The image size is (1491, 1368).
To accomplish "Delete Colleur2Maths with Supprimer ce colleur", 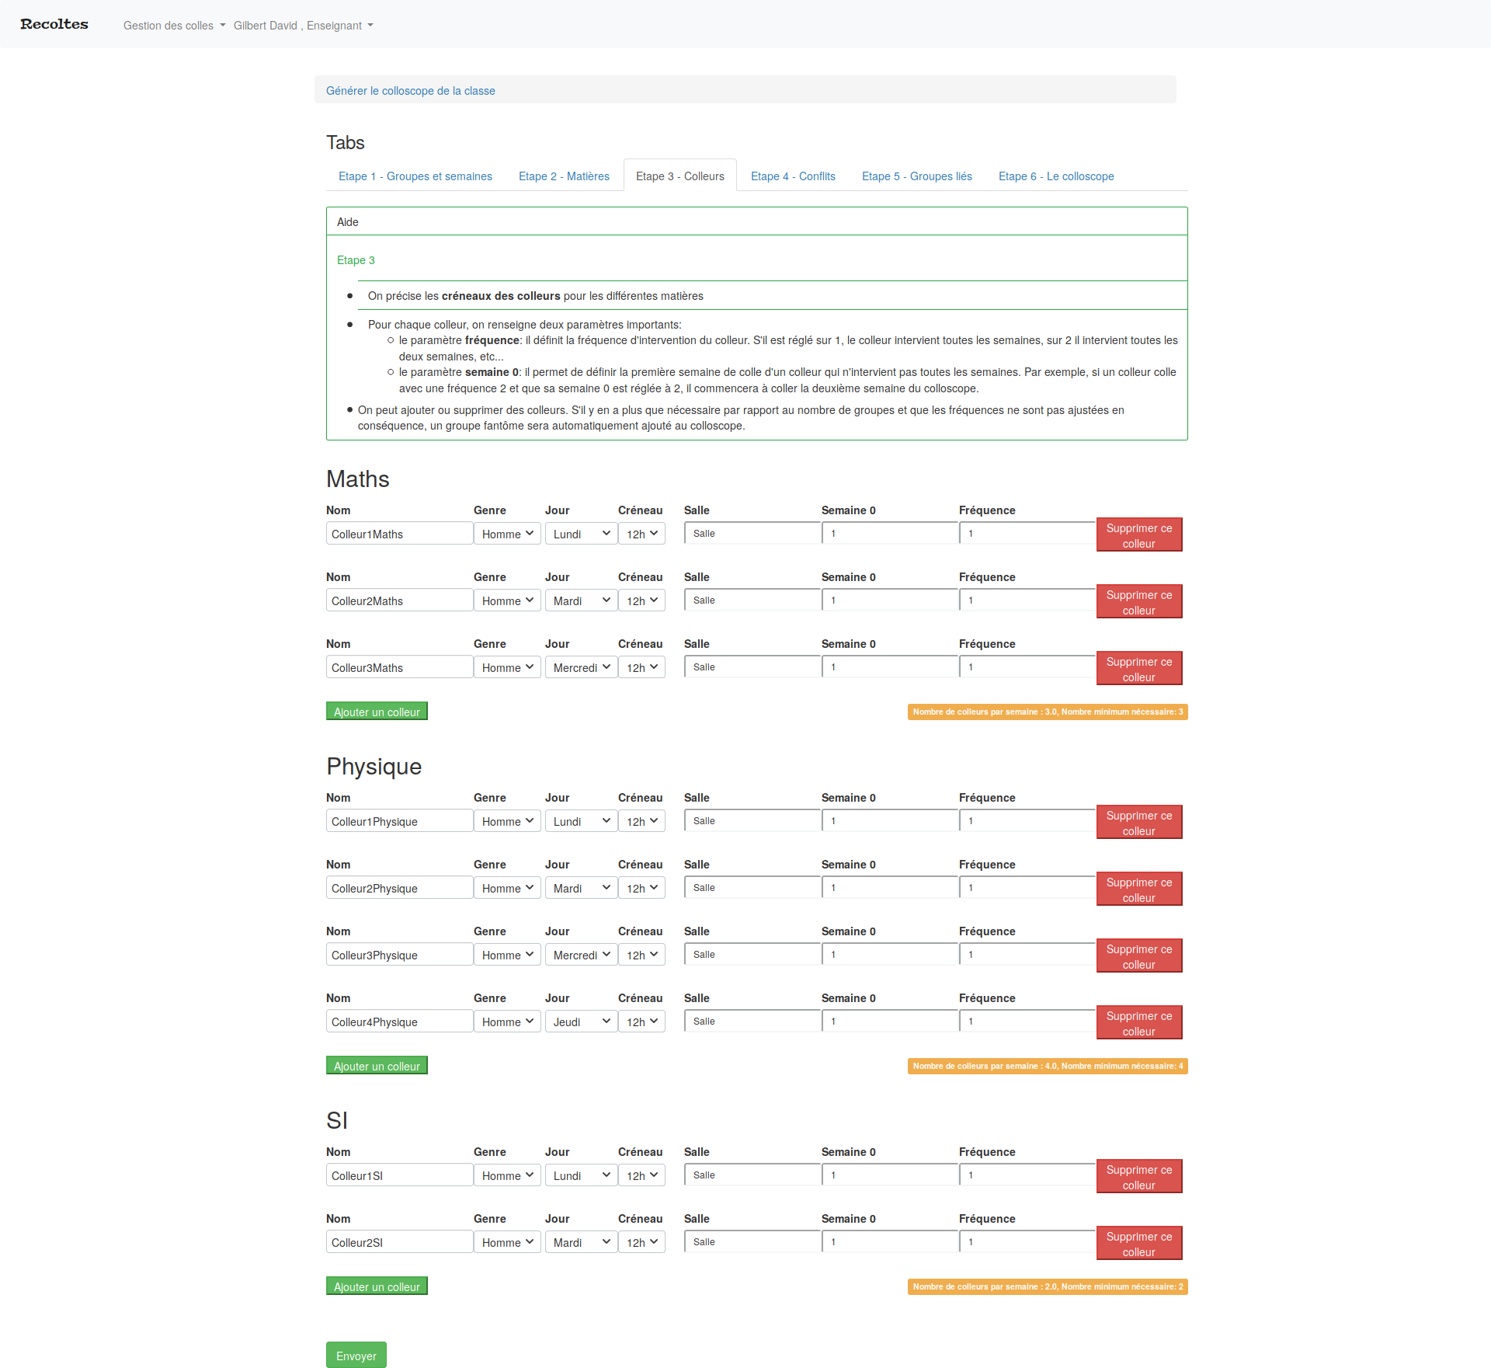I will click(1139, 601).
